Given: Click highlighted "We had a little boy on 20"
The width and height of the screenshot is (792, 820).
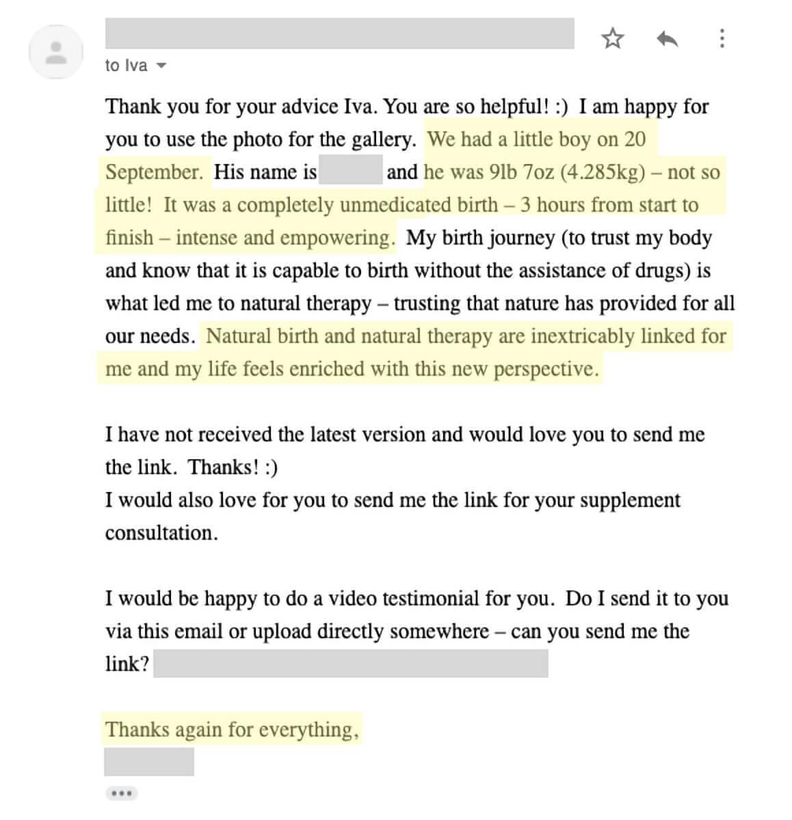Looking at the screenshot, I should tap(537, 139).
